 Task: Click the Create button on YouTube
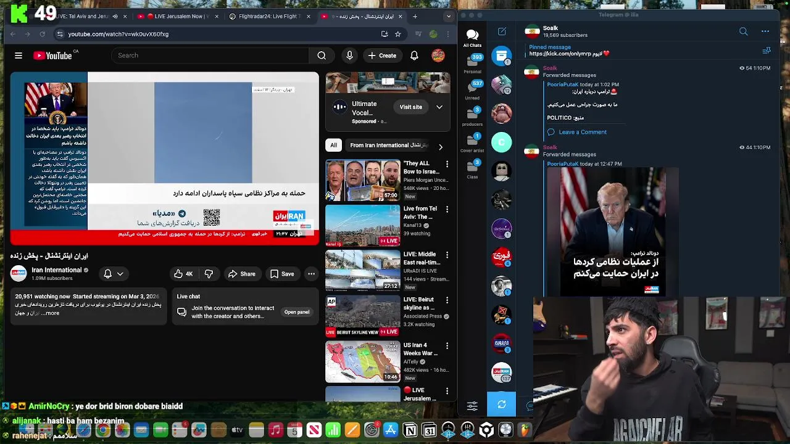(382, 55)
